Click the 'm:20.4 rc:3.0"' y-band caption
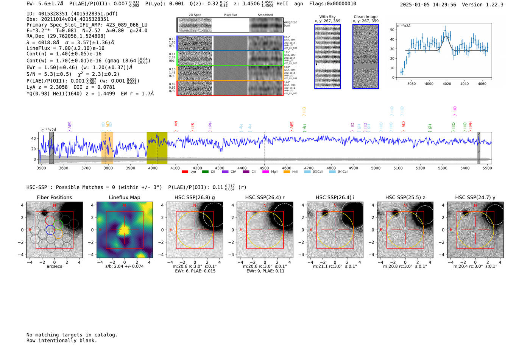The image size is (530, 361). (475, 266)
